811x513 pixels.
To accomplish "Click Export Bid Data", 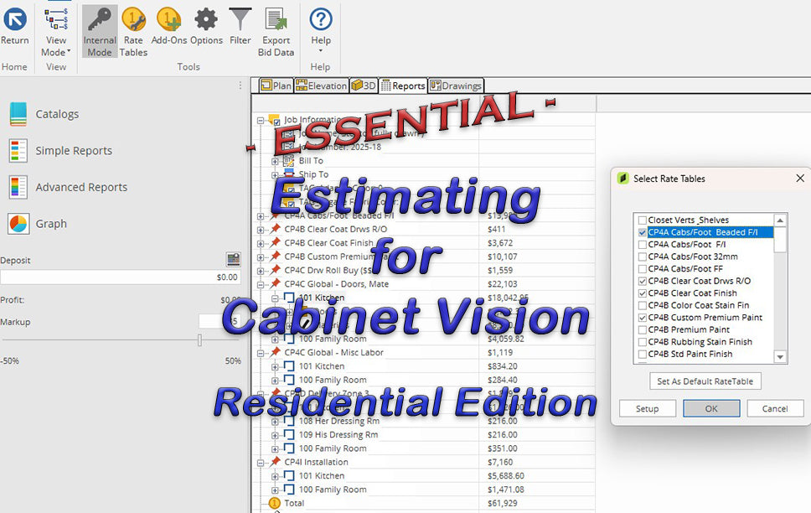I will click(x=276, y=30).
